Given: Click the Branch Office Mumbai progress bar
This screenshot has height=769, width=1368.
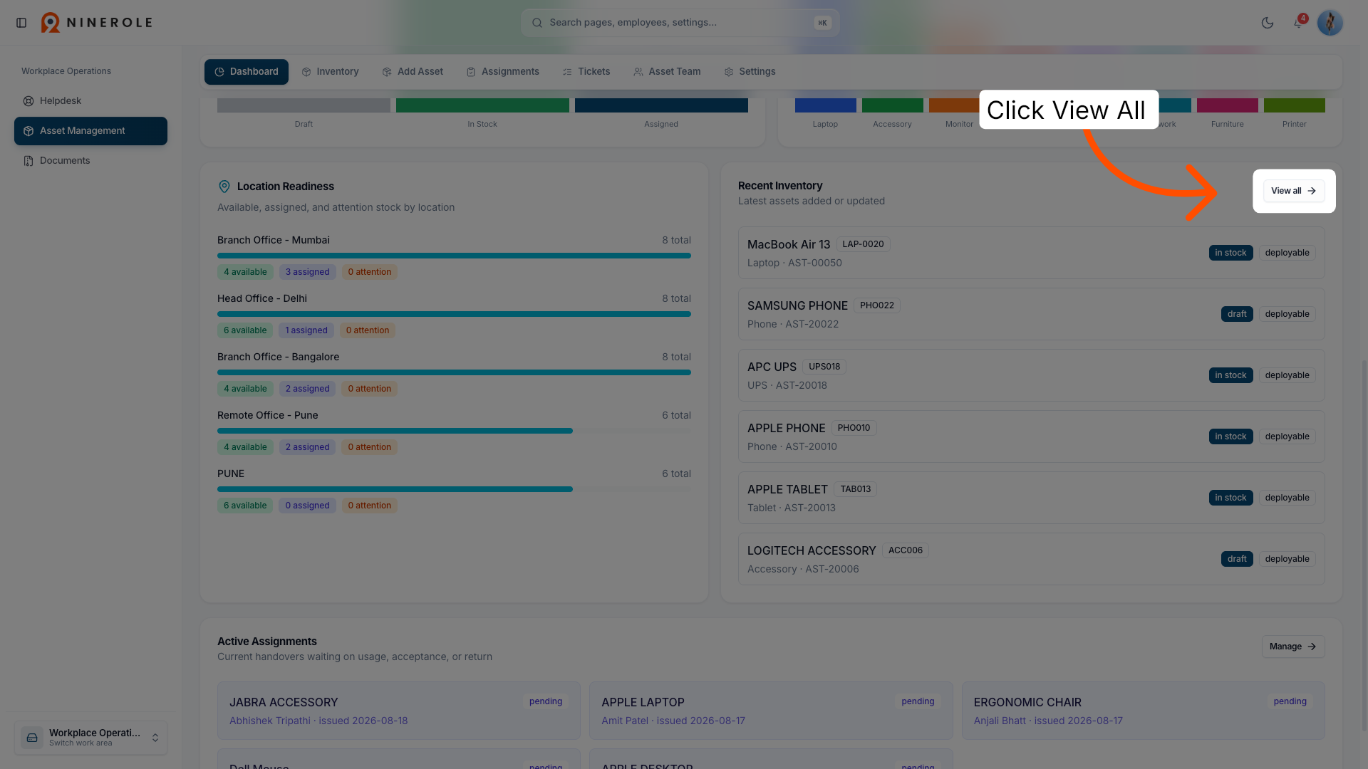Looking at the screenshot, I should tap(454, 256).
